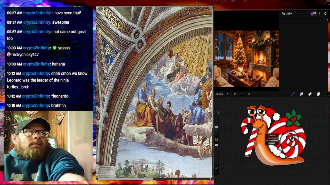Image resolution: width=330 pixels, height=185 pixels.
Task: Click the 'awesome' chat message
Action: [x=61, y=22]
